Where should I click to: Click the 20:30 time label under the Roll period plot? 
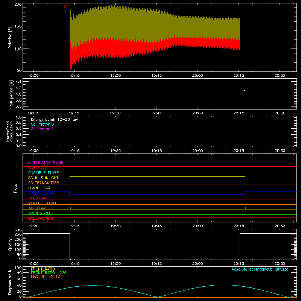[x=280, y=113]
